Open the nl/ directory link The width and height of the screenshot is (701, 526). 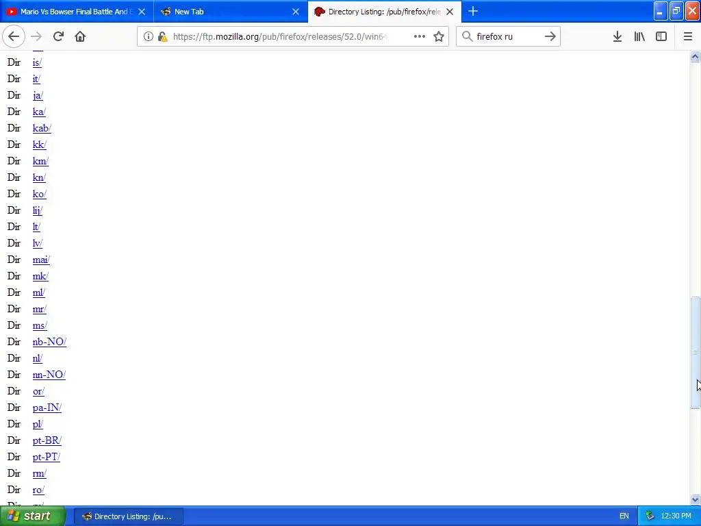click(x=38, y=358)
